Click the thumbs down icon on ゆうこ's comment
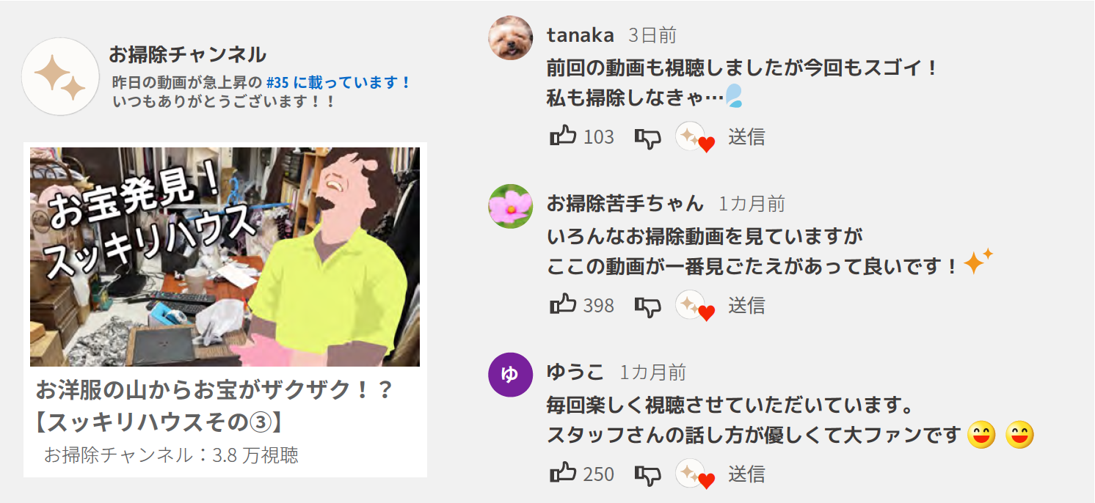 click(647, 474)
